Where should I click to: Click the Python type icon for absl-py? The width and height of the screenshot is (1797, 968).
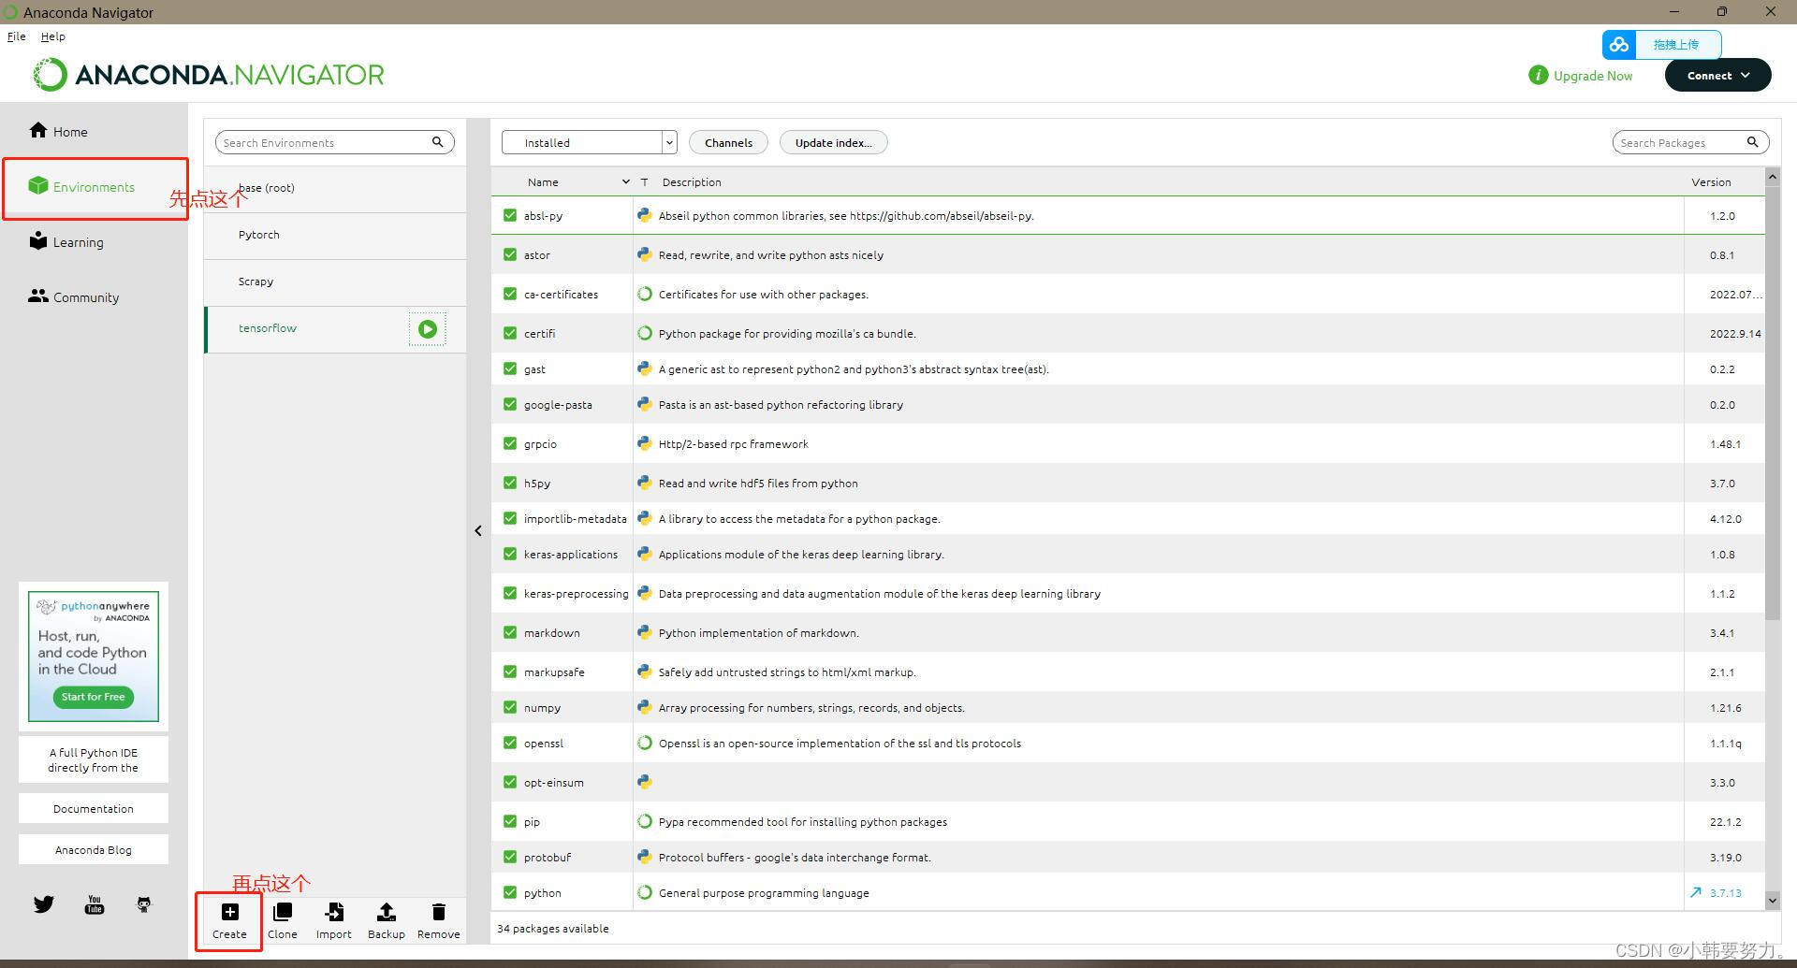(x=644, y=215)
